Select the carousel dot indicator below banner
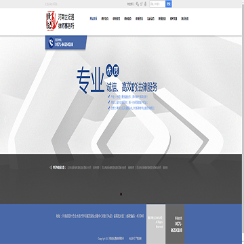This screenshot has height=244, width=244. (121, 194)
